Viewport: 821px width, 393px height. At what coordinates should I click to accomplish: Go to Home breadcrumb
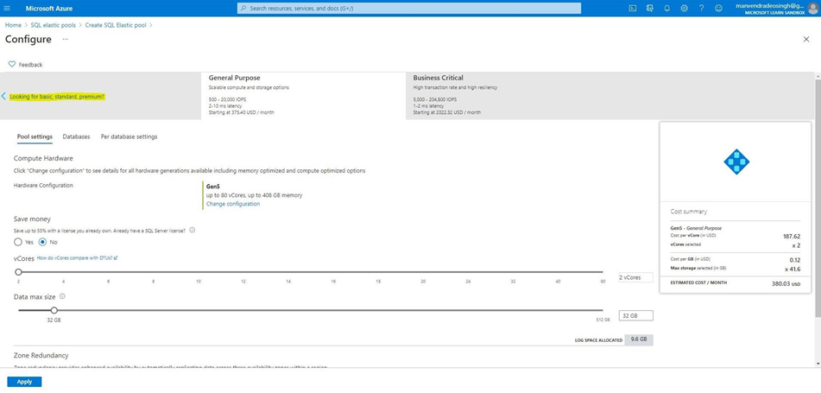(x=13, y=25)
